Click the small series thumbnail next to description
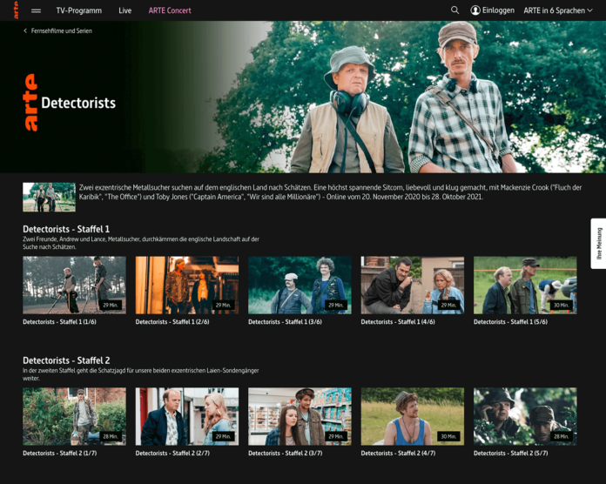 pos(49,197)
